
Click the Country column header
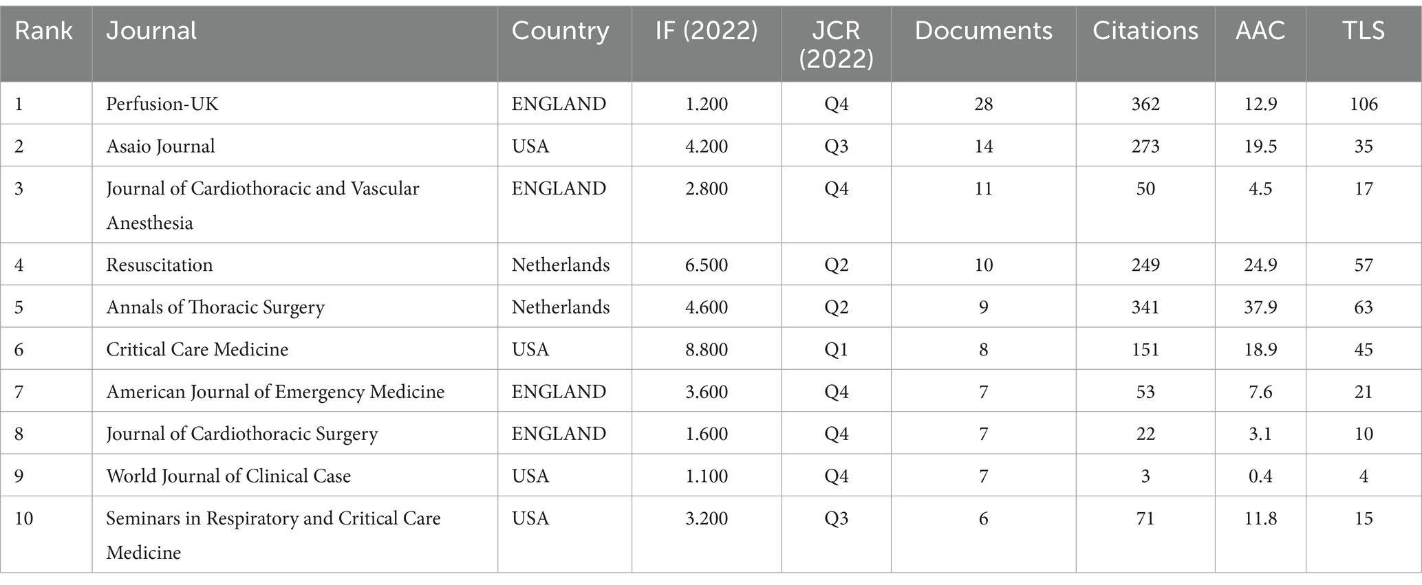[x=560, y=31]
